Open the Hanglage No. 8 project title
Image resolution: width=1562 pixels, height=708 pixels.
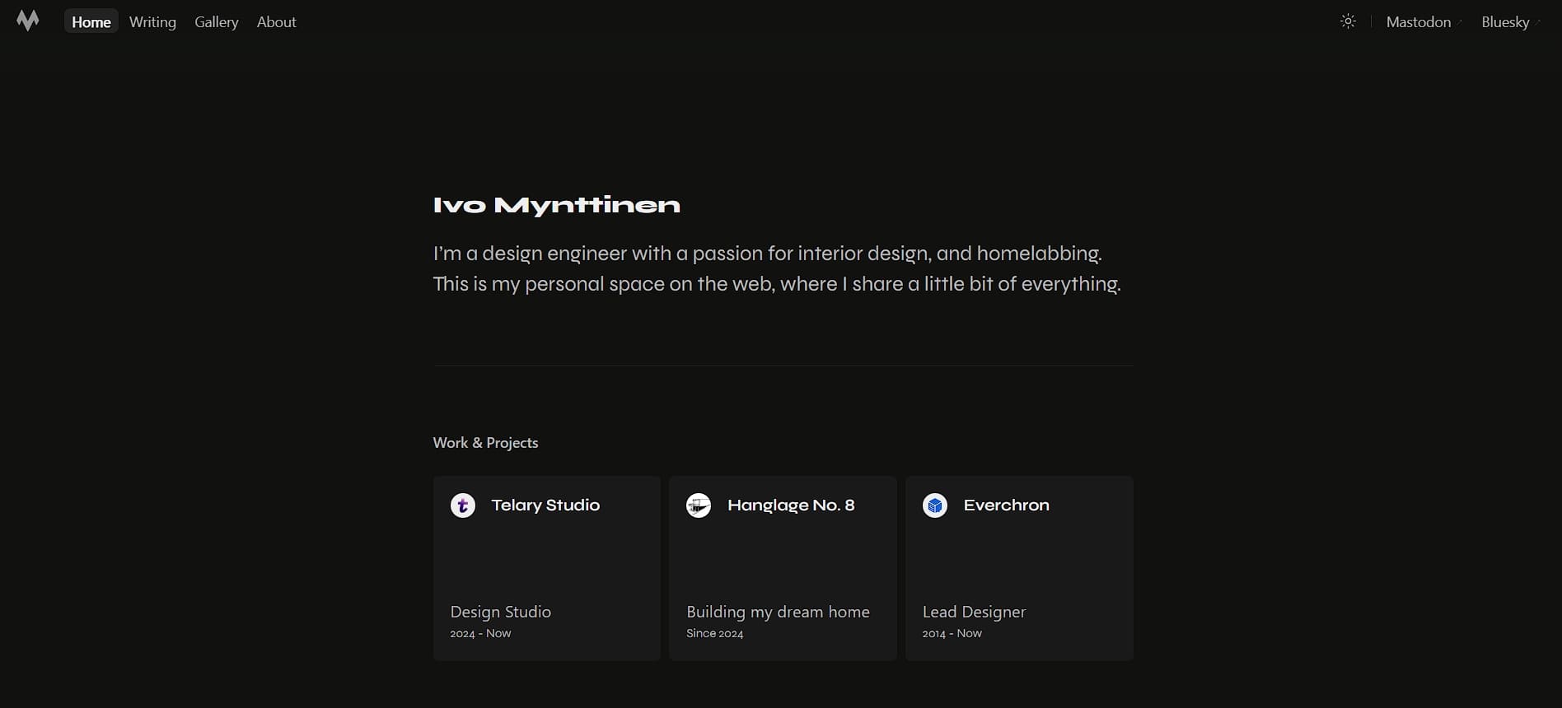pos(791,505)
